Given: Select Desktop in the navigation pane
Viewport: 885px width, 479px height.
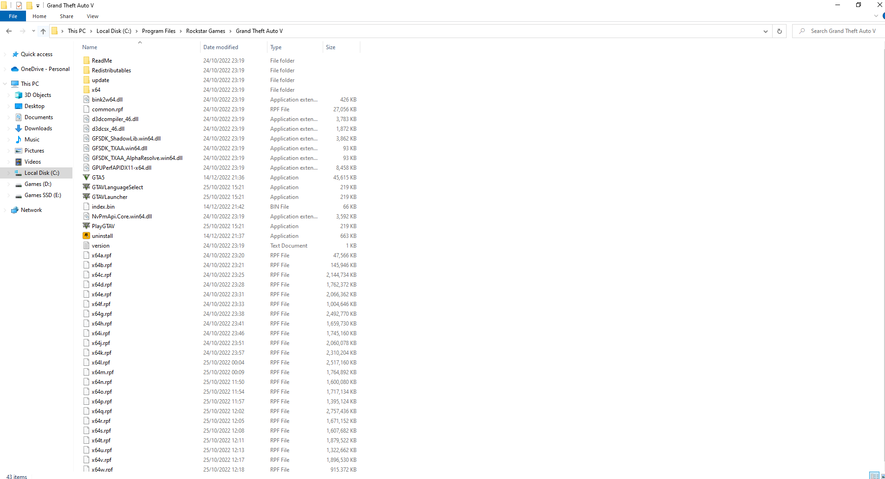Looking at the screenshot, I should [34, 106].
